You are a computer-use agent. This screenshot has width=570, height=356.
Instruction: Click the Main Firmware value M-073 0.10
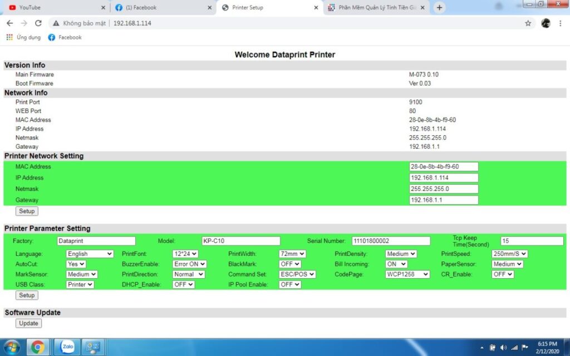point(424,75)
